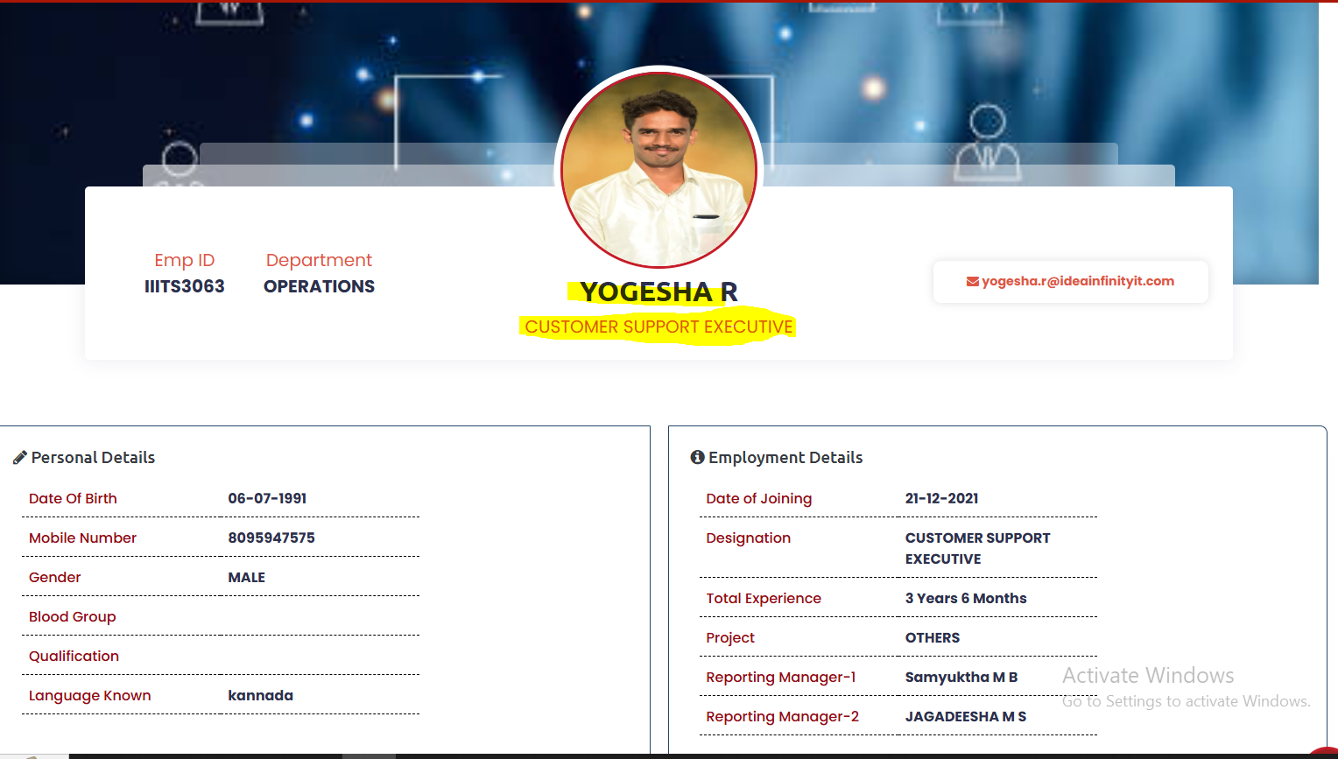Click the person silhouette icon in the banner
Image resolution: width=1338 pixels, height=759 pixels.
pyautogui.click(x=987, y=143)
